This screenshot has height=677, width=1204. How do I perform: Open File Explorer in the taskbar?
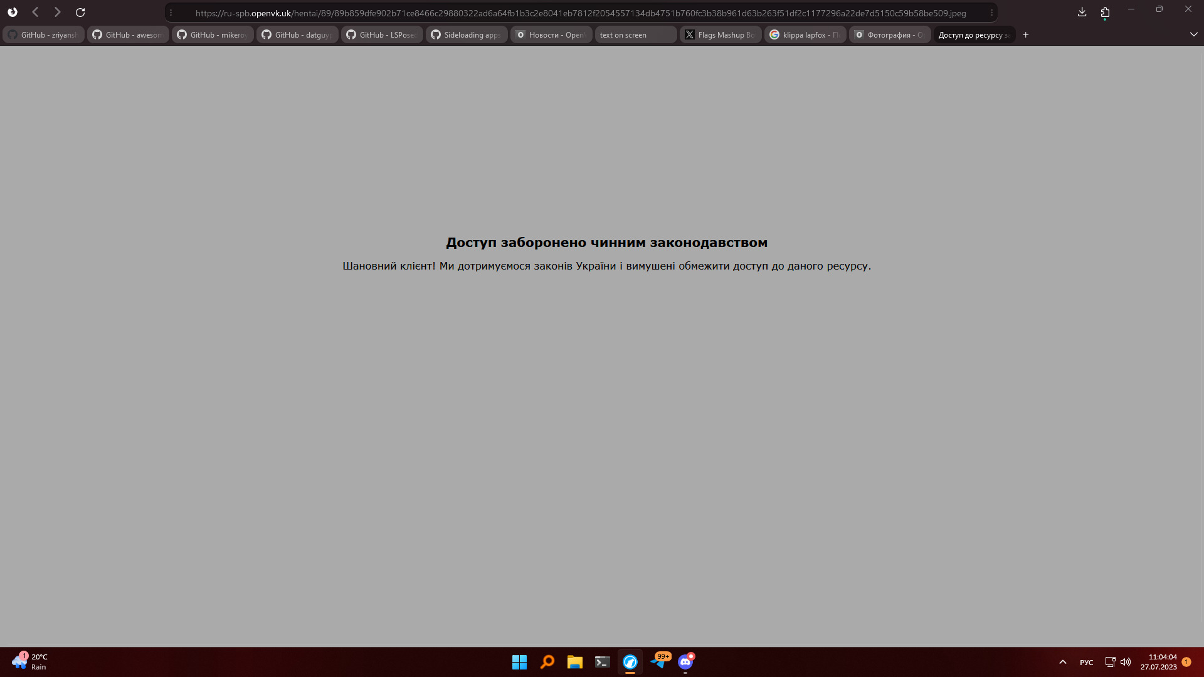575,662
